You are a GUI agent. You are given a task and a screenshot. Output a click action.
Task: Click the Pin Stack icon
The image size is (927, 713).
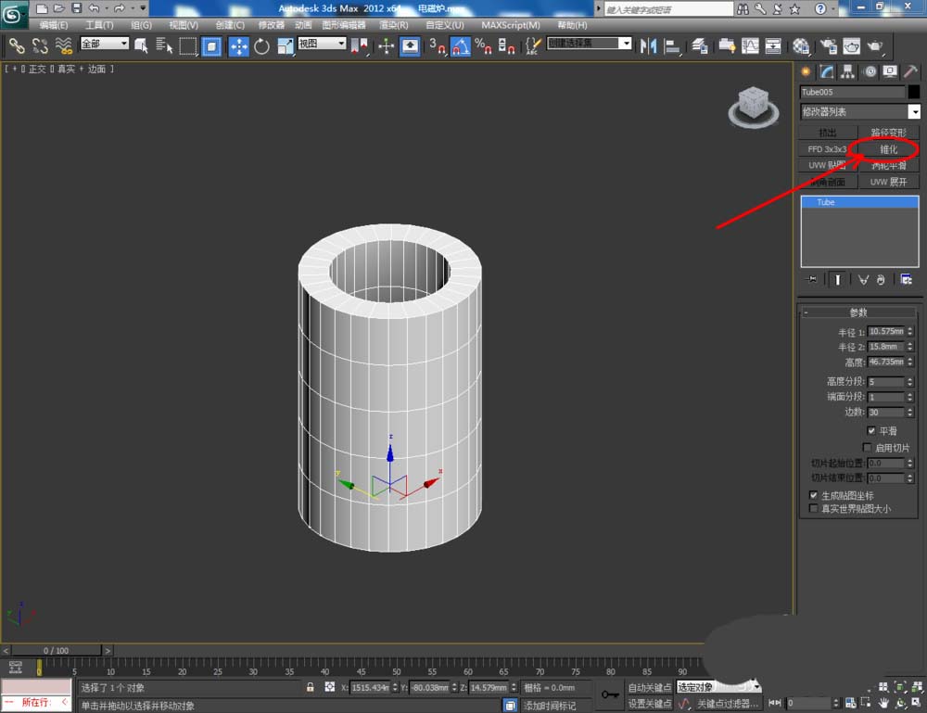(x=812, y=278)
